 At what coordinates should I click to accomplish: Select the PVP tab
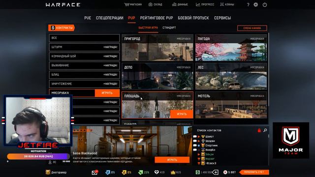pyautogui.click(x=131, y=18)
